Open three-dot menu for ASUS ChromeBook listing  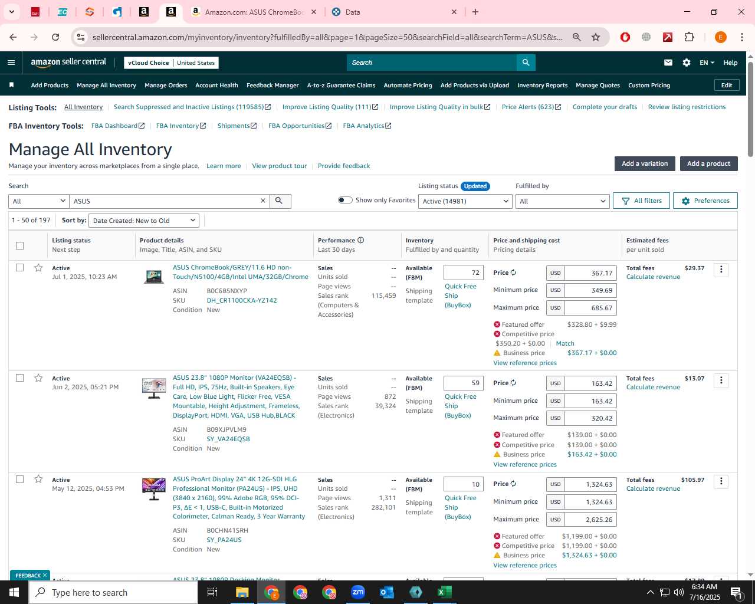coord(721,270)
